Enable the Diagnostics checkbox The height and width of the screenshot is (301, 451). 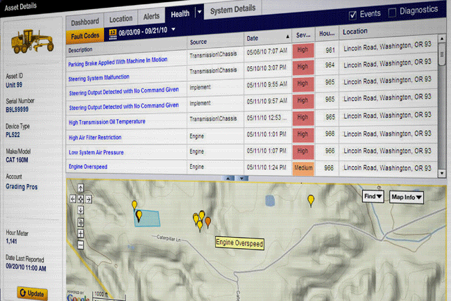[393, 13]
